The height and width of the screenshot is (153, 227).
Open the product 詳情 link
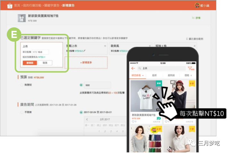coord(196,18)
